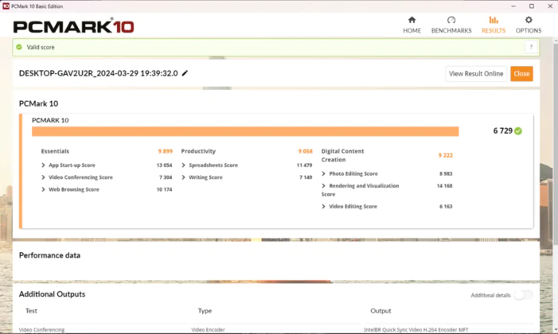
Task: Click the Test column header
Action: pos(31,311)
